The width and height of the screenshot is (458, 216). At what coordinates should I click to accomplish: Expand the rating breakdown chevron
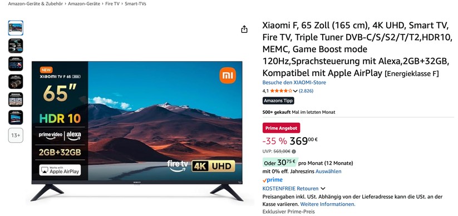296,91
